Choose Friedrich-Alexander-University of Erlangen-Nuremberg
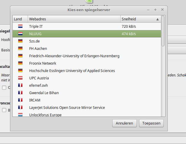The height and width of the screenshot is (144, 186). [x=87, y=56]
